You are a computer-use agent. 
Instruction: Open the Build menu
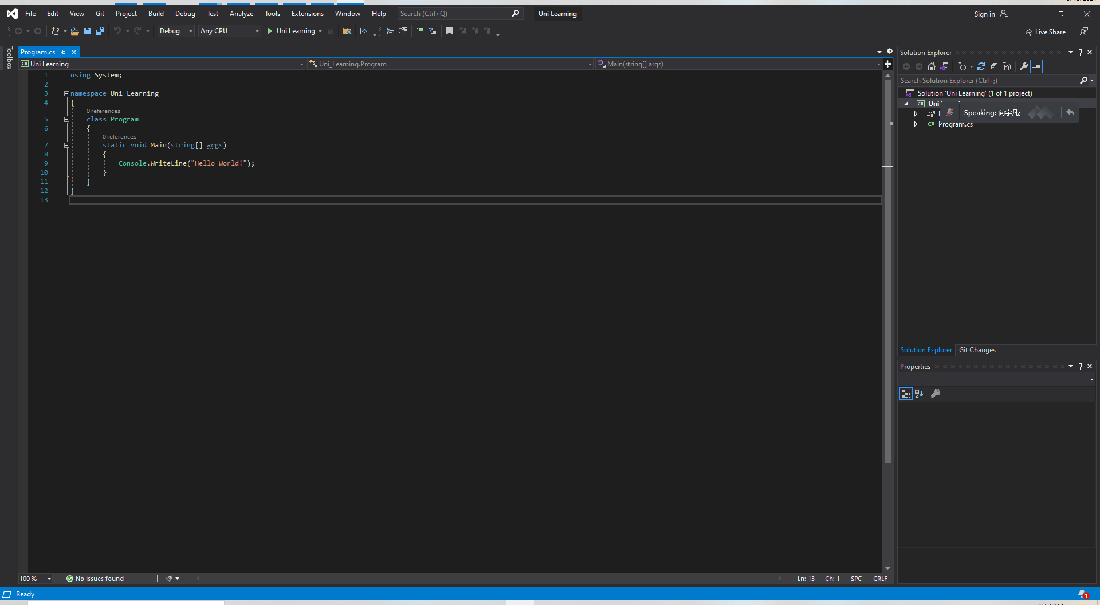[156, 14]
